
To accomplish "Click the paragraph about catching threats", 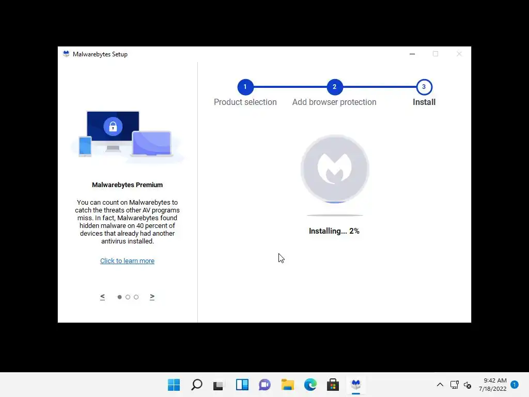I will [127, 222].
